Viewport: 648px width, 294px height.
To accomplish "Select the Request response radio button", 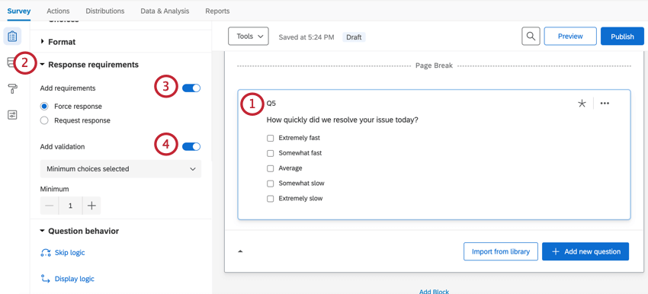I will click(x=43, y=120).
